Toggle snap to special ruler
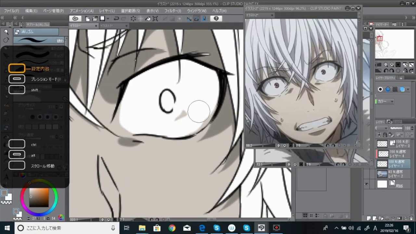Image resolution: width=416 pixels, height=234 pixels. [197, 19]
